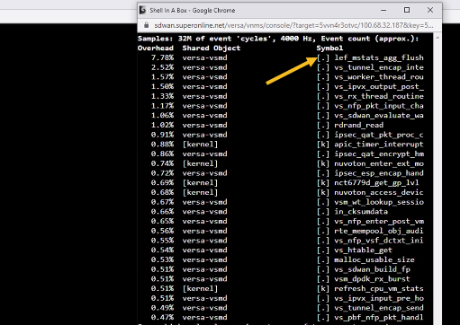This screenshot has width=460, height=325.
Task: Click [kernel] in the refresh_cpu_vm_stats row
Action: (200, 288)
